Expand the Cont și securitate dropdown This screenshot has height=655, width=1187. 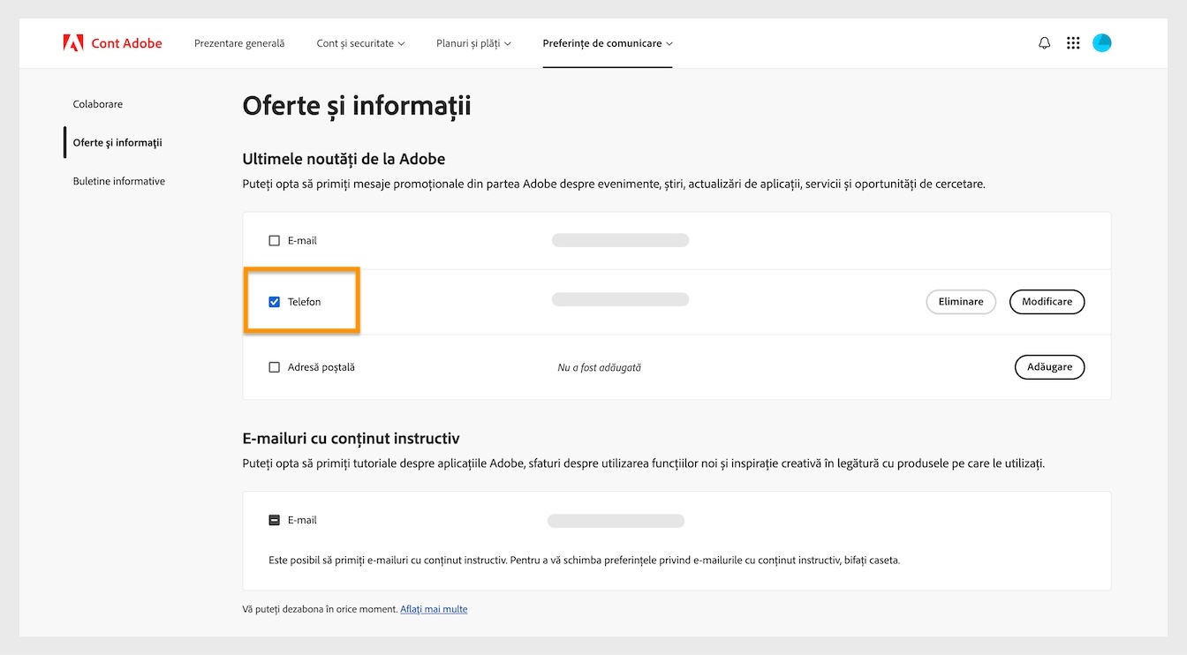pos(360,42)
